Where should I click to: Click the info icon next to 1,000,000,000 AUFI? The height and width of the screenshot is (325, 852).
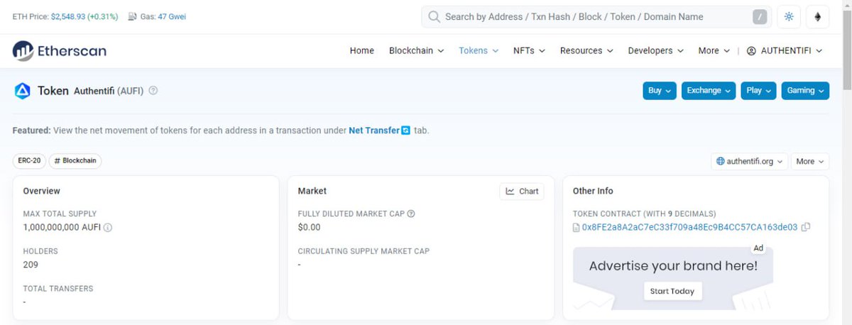[x=108, y=228]
